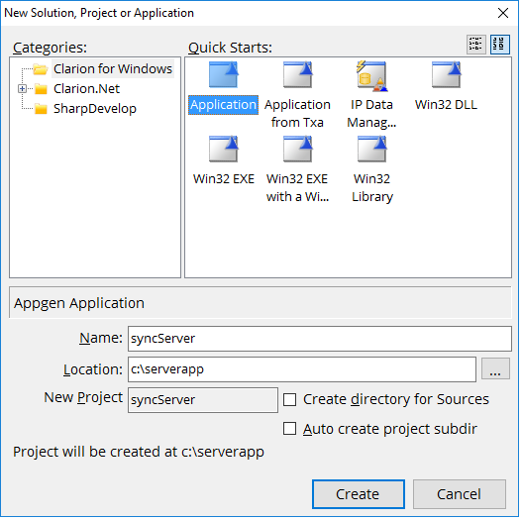Screen dimensions: 522x520
Task: Cancel the new project dialog
Action: [x=460, y=494]
